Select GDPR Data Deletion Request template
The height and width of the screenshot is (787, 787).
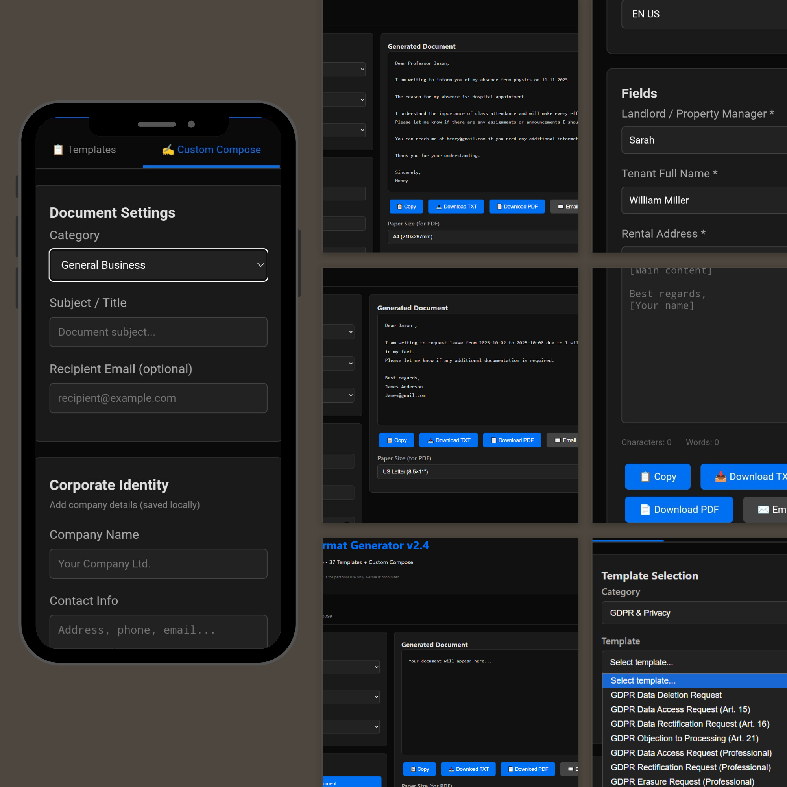point(666,695)
